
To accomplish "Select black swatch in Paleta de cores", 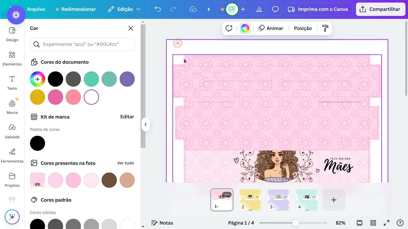I will coord(38,143).
